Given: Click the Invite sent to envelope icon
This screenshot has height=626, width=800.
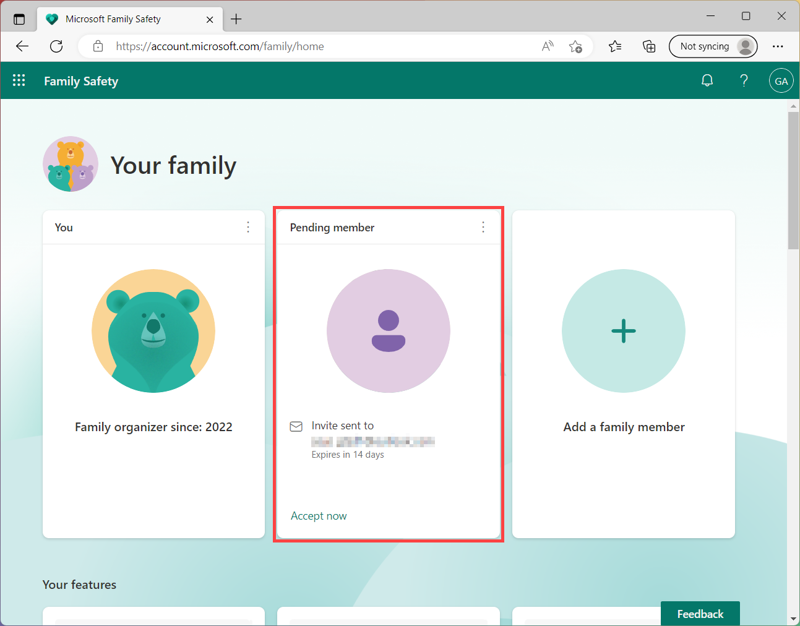Looking at the screenshot, I should click(296, 426).
